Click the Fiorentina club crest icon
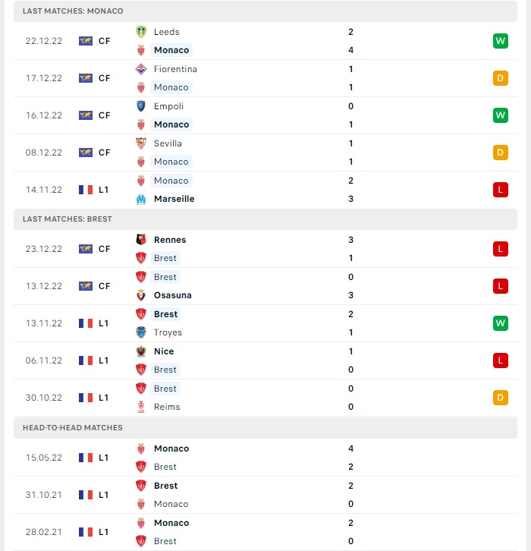 tap(141, 69)
